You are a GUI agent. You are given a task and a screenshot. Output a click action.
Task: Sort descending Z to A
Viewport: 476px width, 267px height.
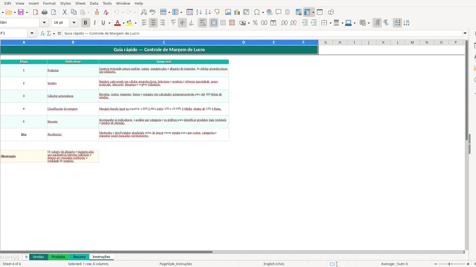[x=208, y=12]
